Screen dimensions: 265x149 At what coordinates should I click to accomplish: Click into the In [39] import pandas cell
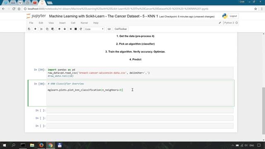pos(140,73)
